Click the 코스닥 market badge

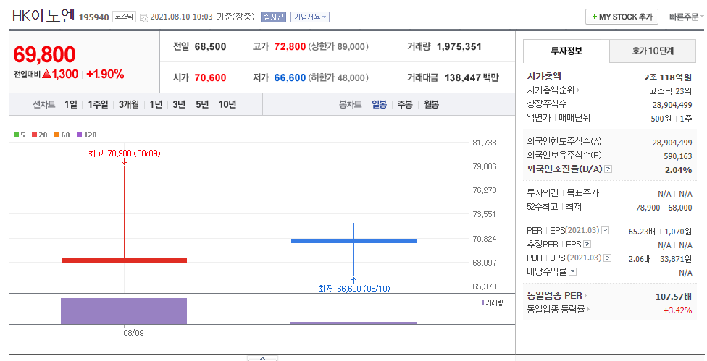pos(124,17)
